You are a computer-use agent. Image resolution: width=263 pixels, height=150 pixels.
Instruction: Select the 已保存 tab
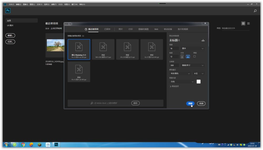pos(107,29)
